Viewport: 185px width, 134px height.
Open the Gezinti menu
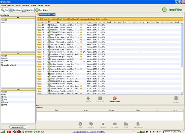click(x=18, y=5)
